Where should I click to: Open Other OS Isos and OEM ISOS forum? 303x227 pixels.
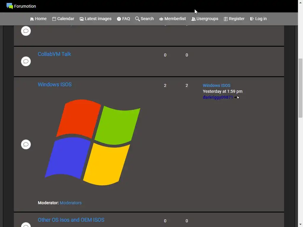tap(71, 220)
